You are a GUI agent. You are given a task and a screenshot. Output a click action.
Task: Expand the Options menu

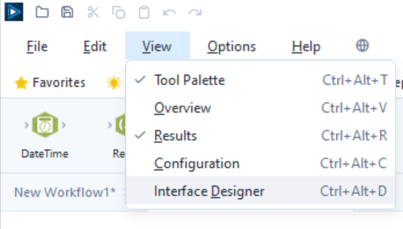coord(232,46)
